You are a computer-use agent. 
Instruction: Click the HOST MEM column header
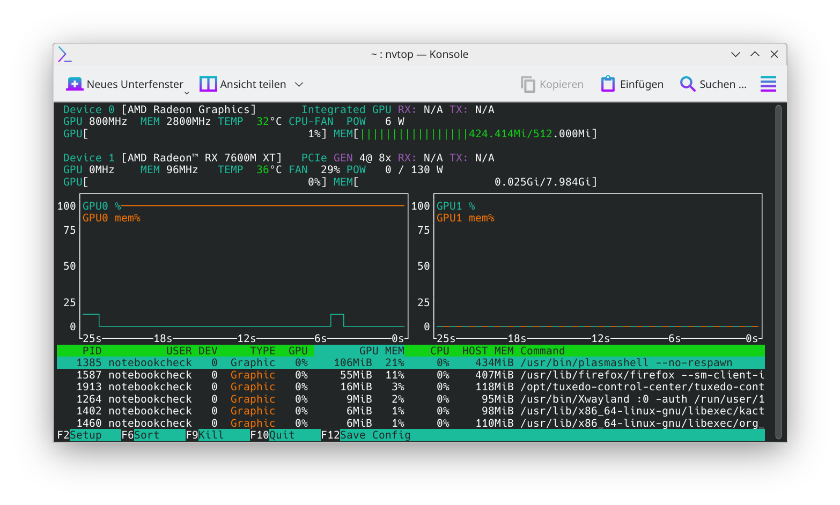[x=488, y=351]
